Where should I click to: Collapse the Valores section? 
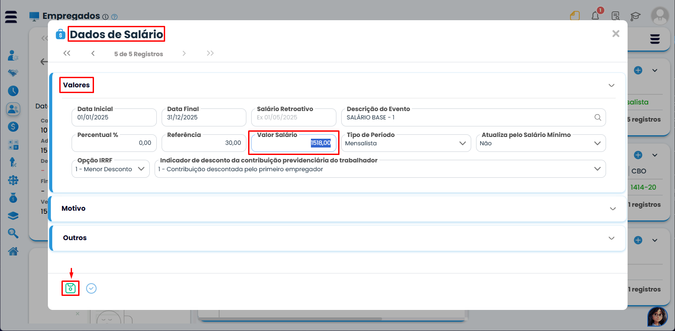[x=611, y=85]
